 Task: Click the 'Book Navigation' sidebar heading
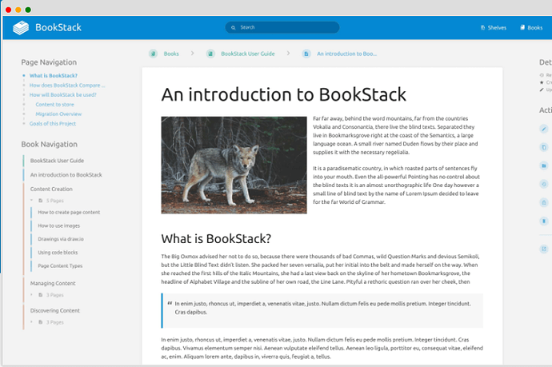(50, 144)
